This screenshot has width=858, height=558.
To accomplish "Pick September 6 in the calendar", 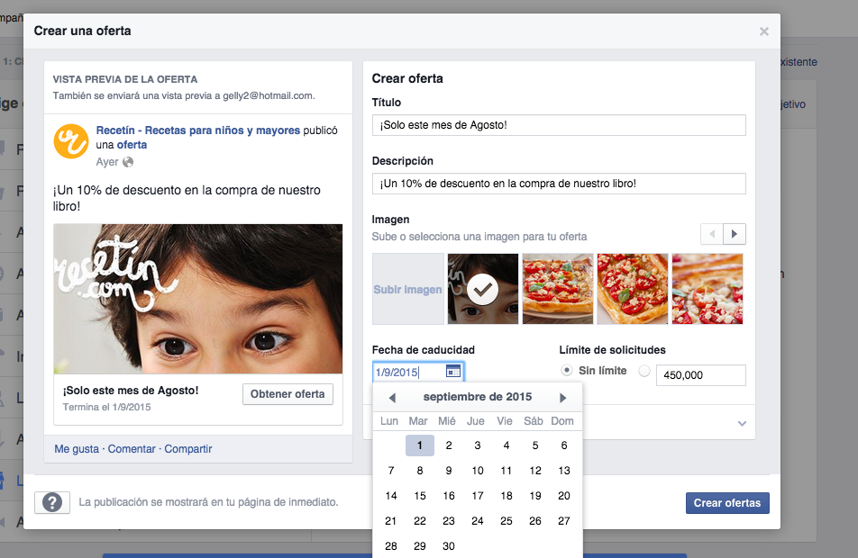I will tap(564, 445).
